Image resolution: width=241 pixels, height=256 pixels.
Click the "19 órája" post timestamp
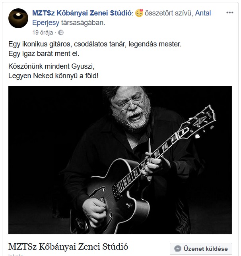[43, 33]
